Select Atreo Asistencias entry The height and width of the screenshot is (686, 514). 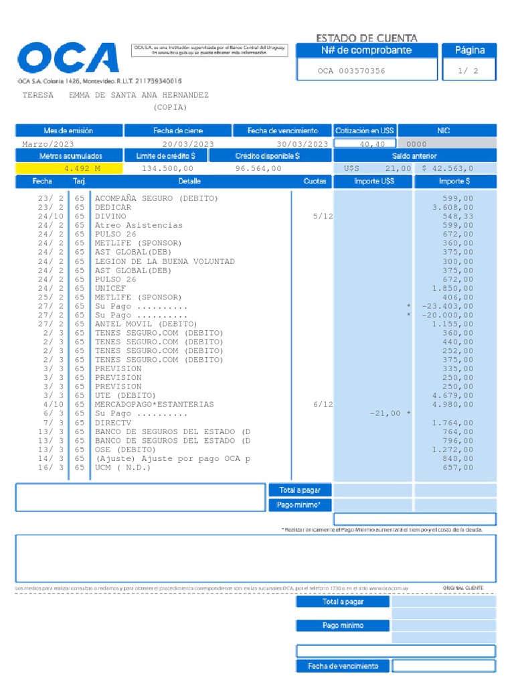[139, 225]
